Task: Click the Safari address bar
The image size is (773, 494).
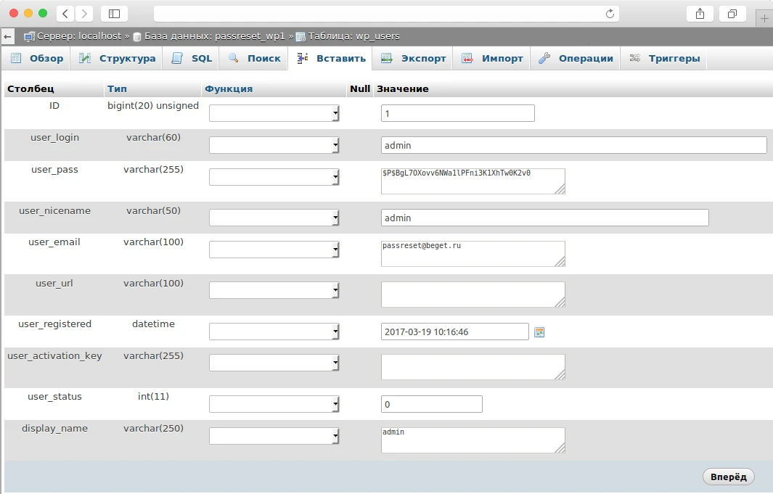Action: coord(385,14)
